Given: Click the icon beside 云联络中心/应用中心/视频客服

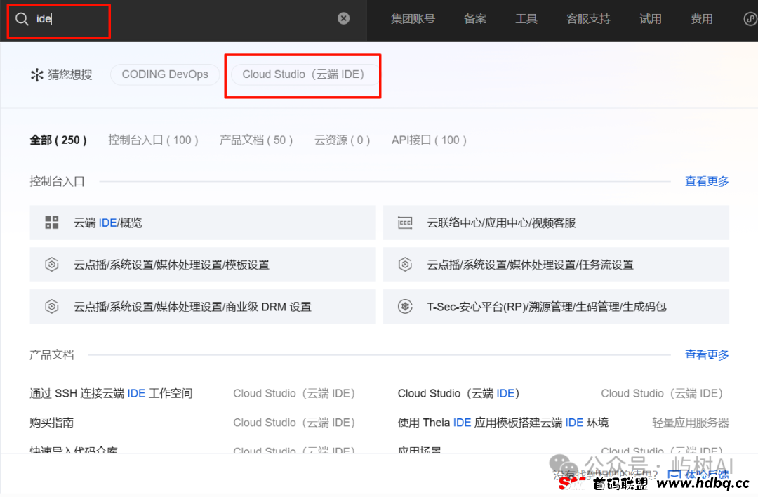Looking at the screenshot, I should [x=405, y=223].
